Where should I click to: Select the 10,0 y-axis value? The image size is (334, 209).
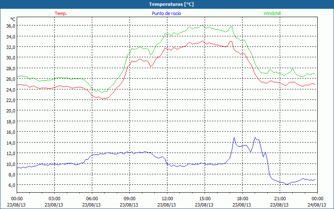[11, 164]
